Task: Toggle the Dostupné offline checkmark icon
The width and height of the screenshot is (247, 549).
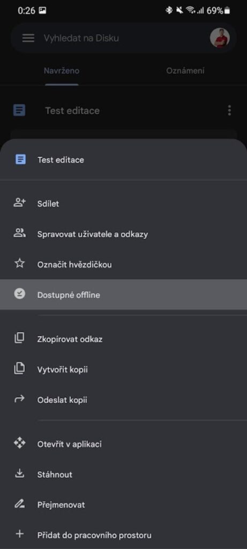Action: click(x=20, y=294)
